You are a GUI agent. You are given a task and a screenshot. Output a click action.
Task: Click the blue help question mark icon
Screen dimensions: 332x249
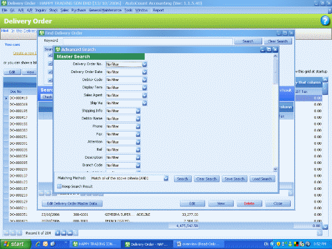pos(325,21)
